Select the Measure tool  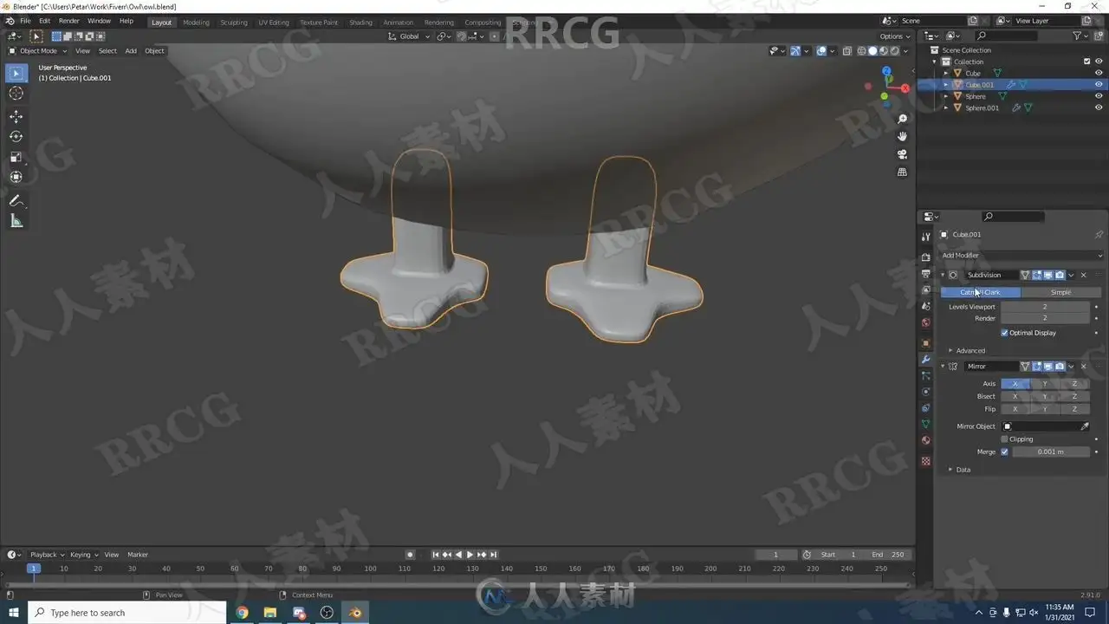pyautogui.click(x=16, y=221)
